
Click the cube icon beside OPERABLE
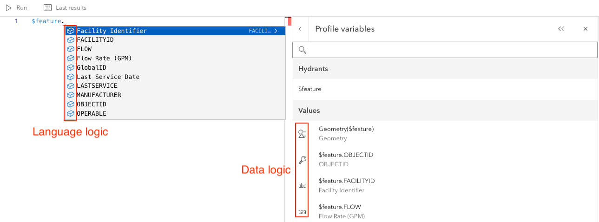[70, 113]
